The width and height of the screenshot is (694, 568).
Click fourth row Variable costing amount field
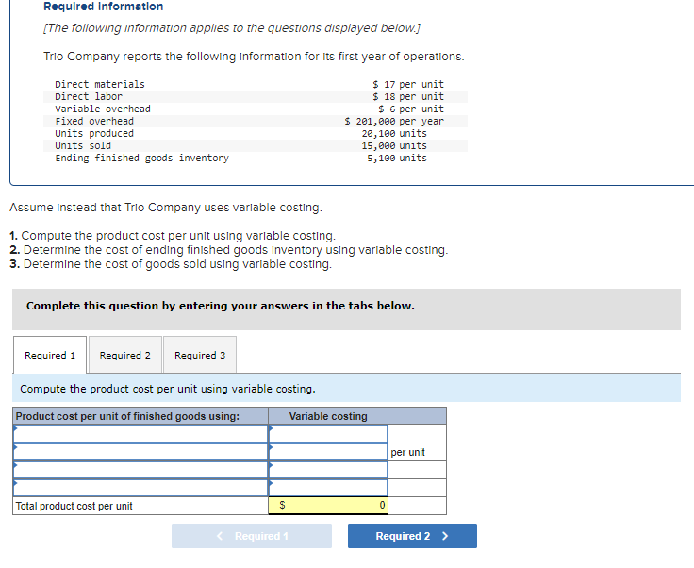328,488
